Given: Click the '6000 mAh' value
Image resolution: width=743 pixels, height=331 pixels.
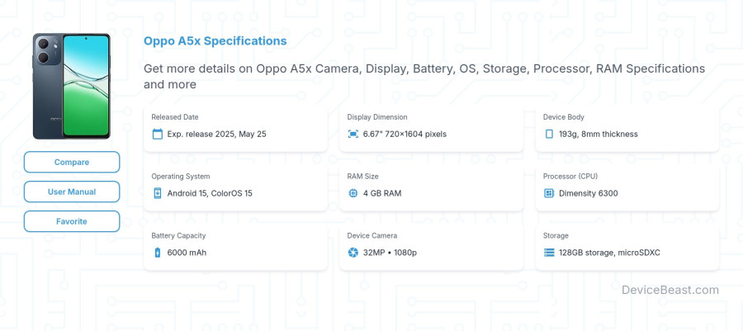Looking at the screenshot, I should tap(187, 253).
